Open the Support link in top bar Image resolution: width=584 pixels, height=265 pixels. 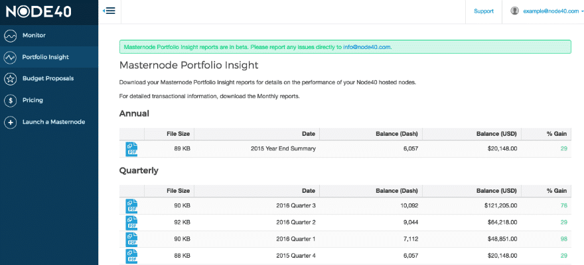click(483, 11)
